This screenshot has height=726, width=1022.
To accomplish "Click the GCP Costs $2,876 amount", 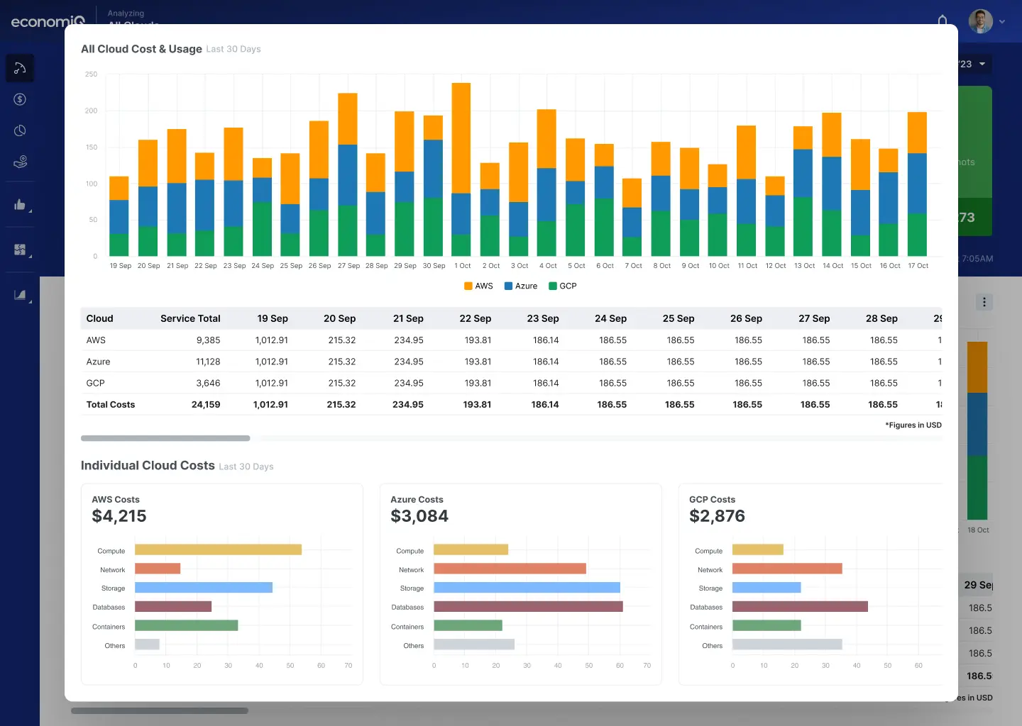I will (717, 516).
